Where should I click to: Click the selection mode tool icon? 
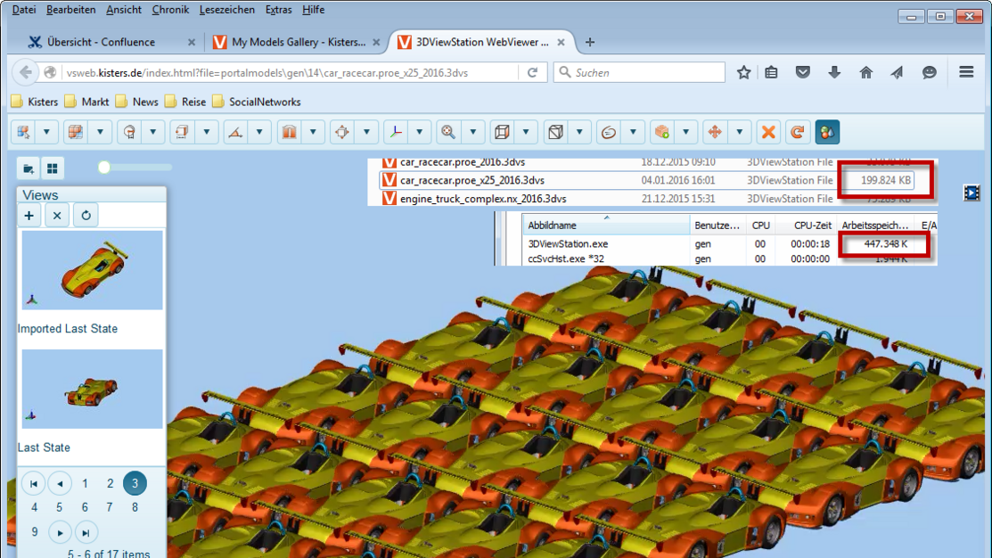[x=24, y=132]
